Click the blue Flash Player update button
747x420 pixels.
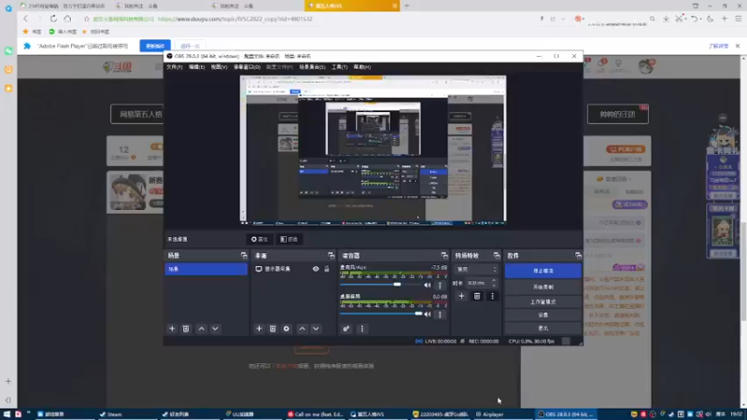[x=155, y=46]
